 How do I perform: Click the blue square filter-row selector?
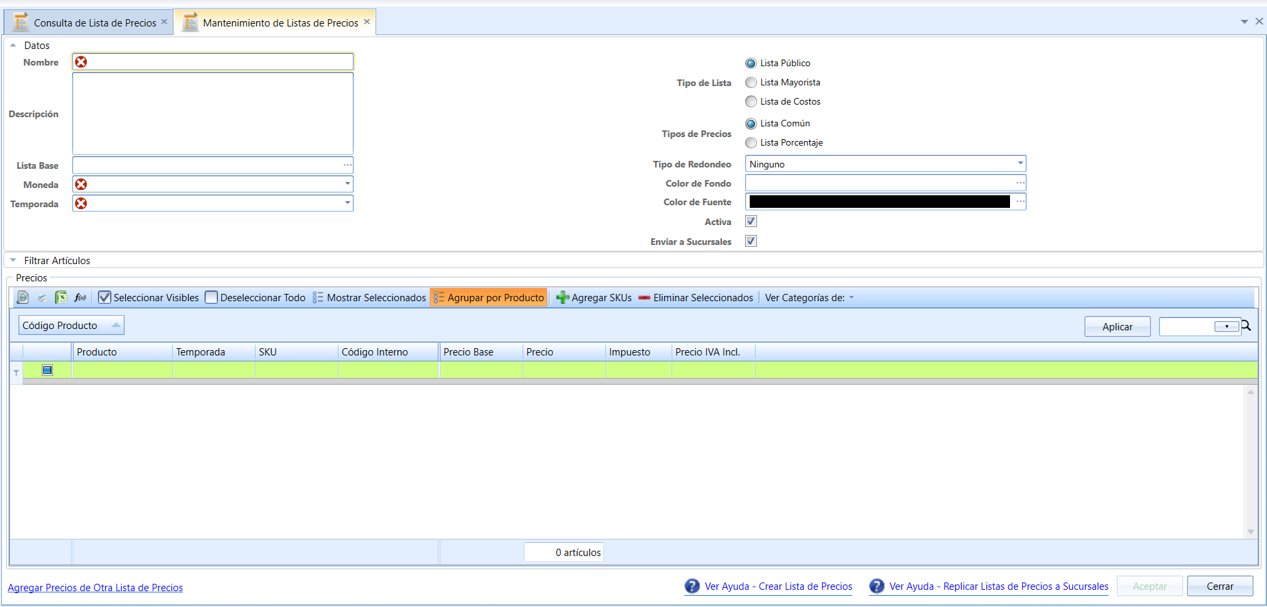(47, 370)
